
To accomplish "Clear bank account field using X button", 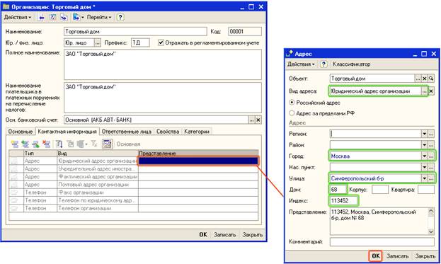I will (258, 120).
